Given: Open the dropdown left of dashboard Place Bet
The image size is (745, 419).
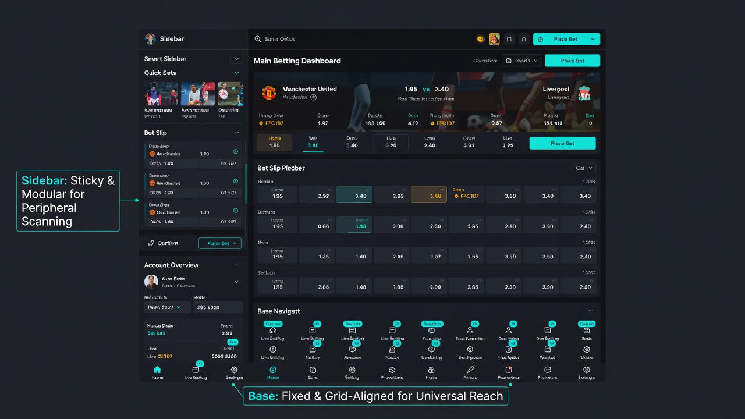Looking at the screenshot, I should click(521, 61).
